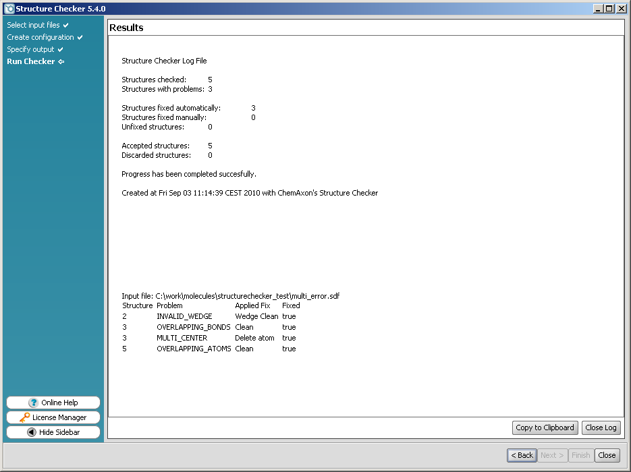Click the OVERLAPPING_BONDS problem cell
631x472 pixels.
point(194,327)
